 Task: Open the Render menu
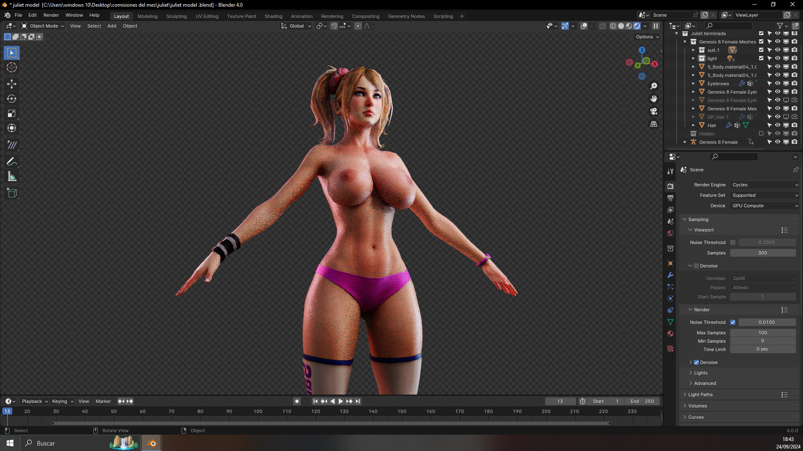pyautogui.click(x=51, y=15)
